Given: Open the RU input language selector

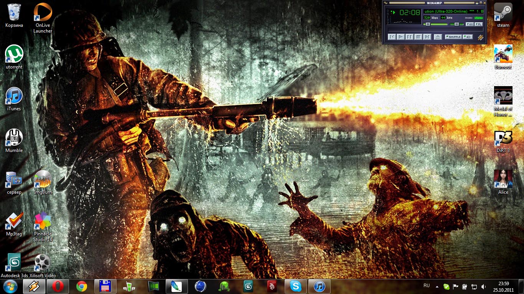Looking at the screenshot, I should point(427,286).
